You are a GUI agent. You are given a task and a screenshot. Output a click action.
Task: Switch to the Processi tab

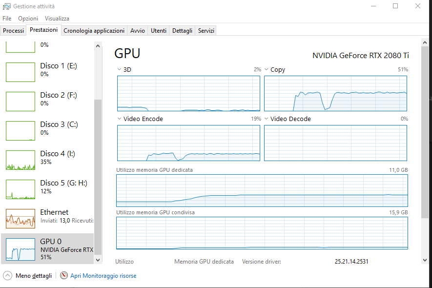(13, 30)
